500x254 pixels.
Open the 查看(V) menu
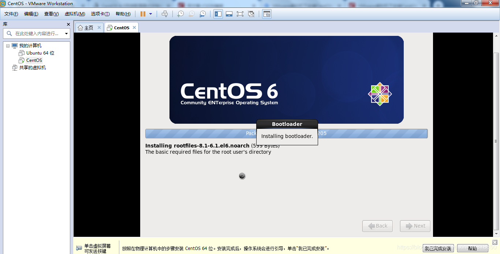pos(51,14)
